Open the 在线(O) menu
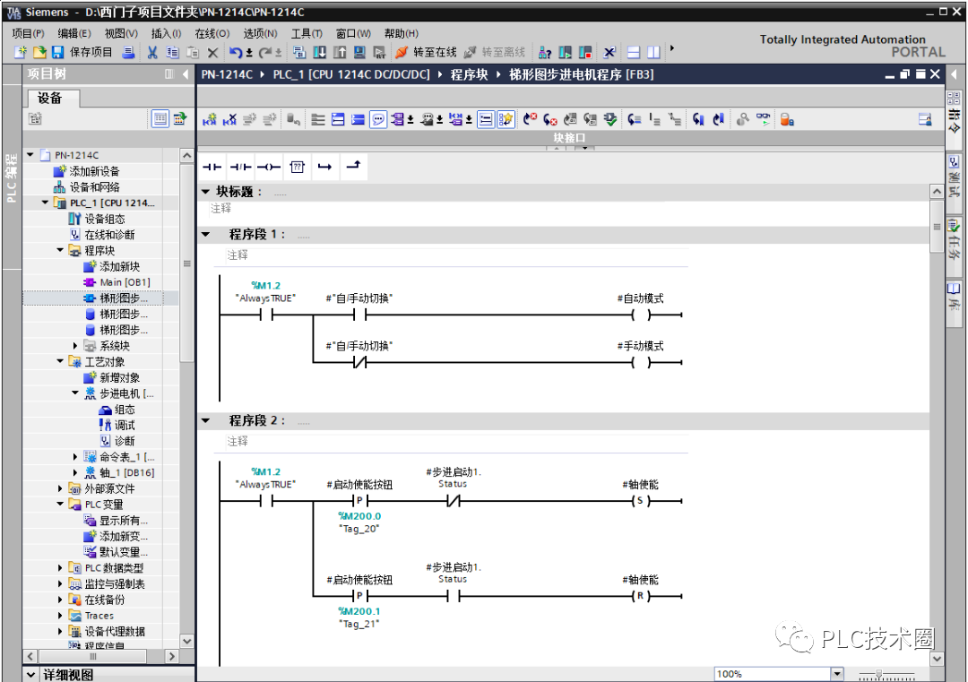The image size is (968, 682). coord(212,33)
